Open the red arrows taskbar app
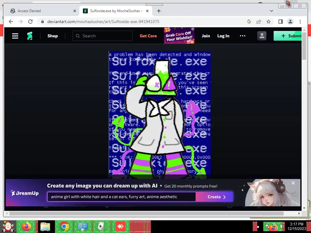Screen dimensions: 311x233 tap(120, 226)
